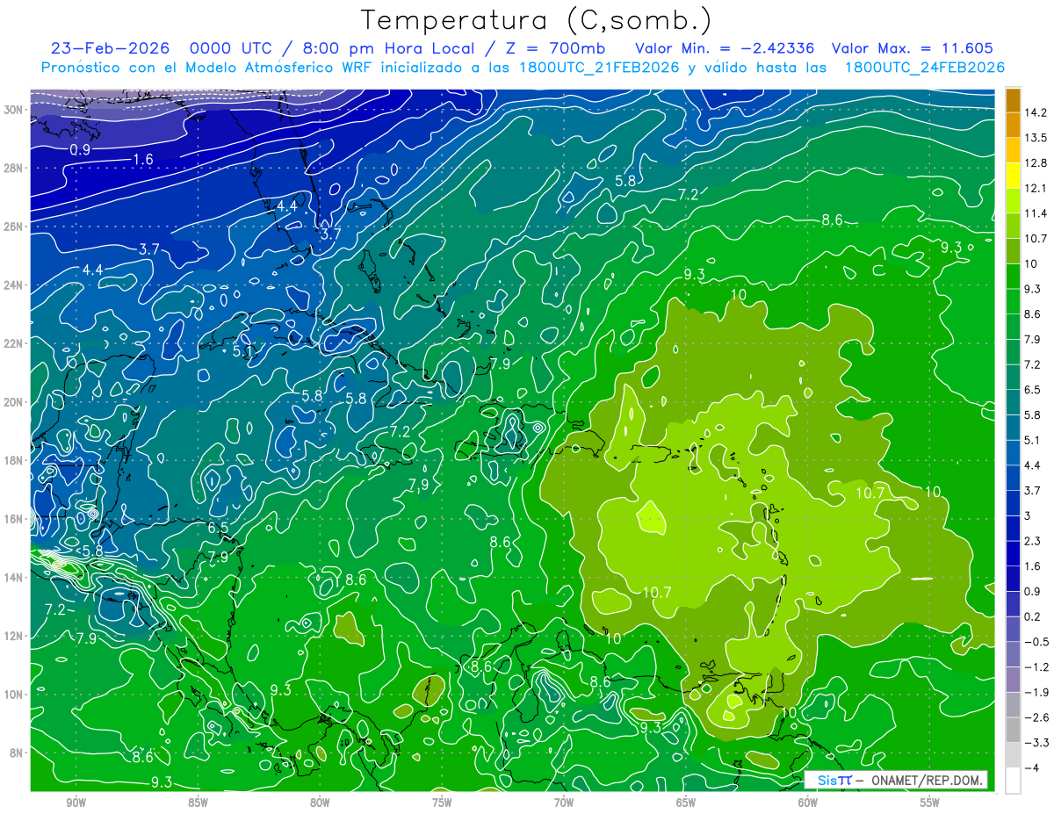Click the Valor Max. = 11.605 readout

tap(913, 48)
